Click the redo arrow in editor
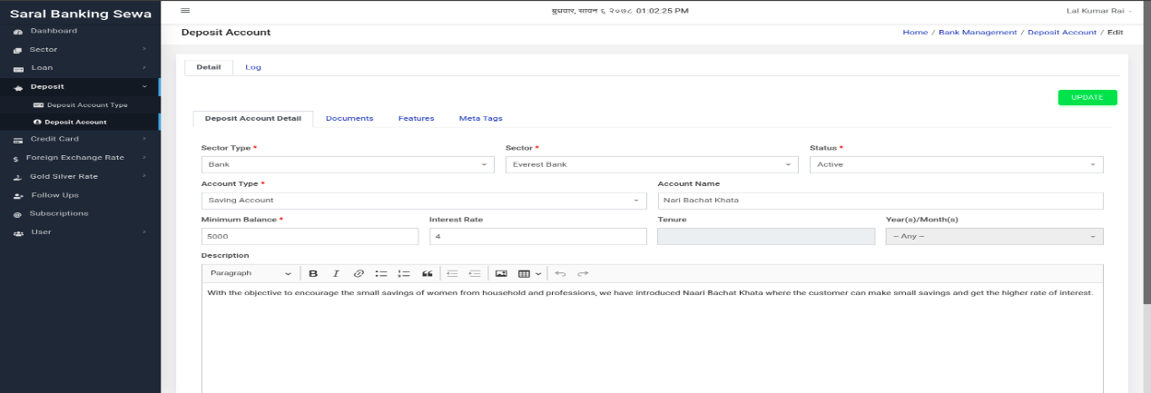 (584, 273)
